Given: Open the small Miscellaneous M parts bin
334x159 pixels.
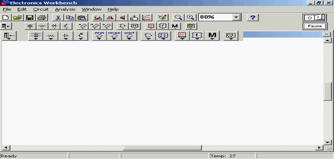Looking at the screenshot, I should [175, 26].
